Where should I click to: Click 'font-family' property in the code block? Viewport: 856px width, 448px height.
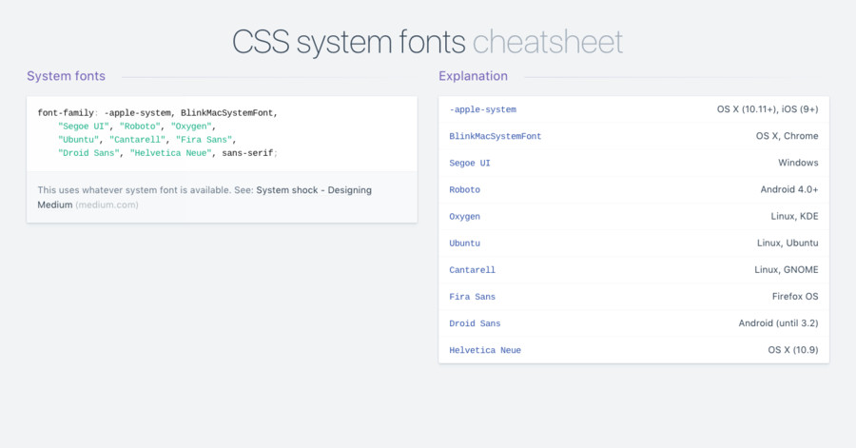point(66,113)
